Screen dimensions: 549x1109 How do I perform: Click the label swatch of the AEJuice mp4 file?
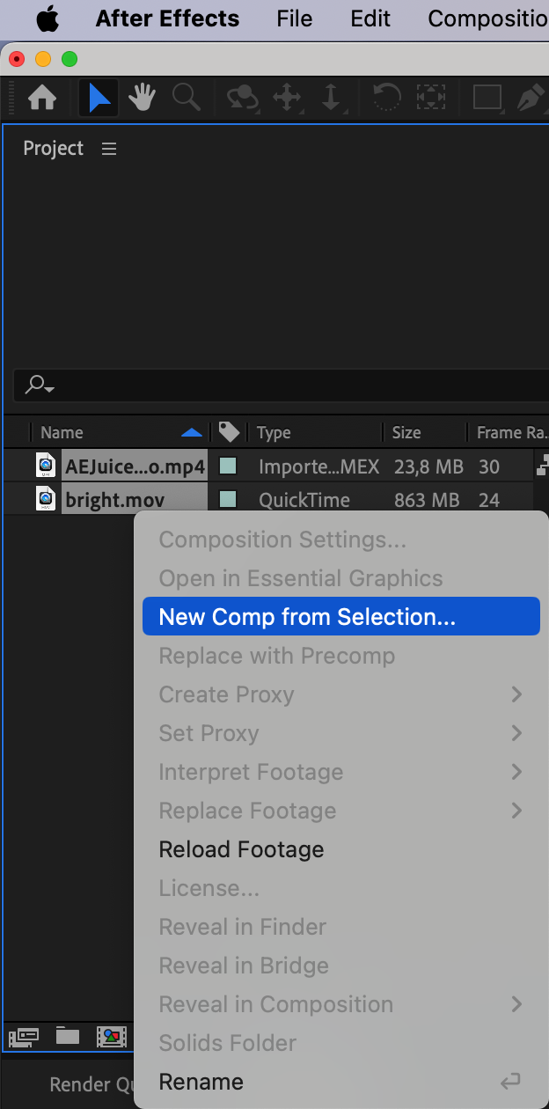228,466
